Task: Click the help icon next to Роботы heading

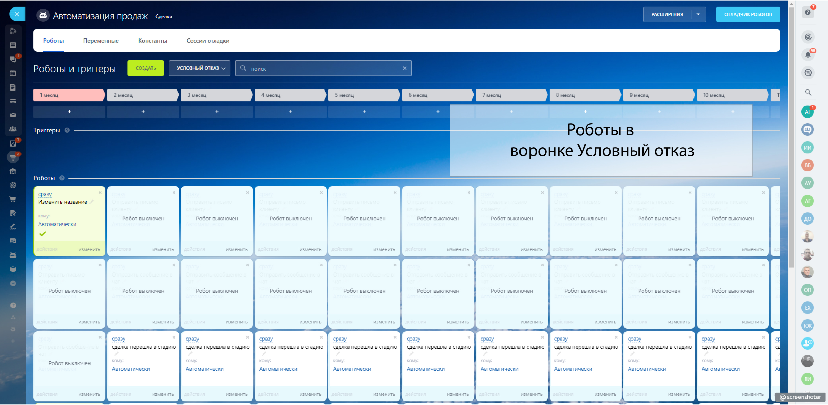Action: coord(62,178)
